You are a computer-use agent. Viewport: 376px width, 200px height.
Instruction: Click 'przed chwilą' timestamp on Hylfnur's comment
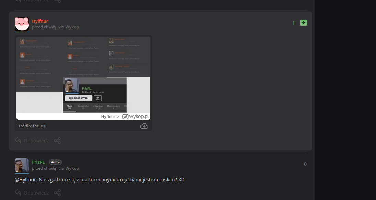coord(44,27)
